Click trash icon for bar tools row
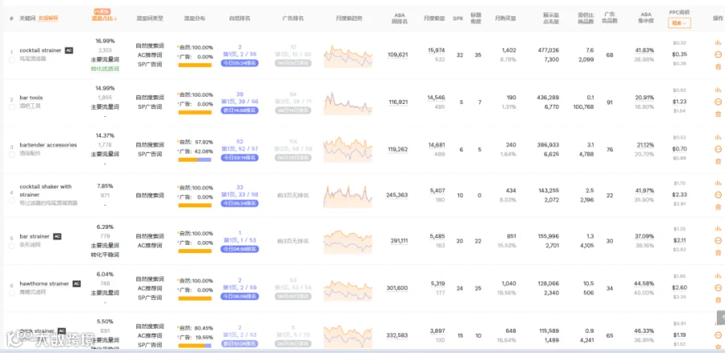The image size is (725, 353). tap(718, 114)
